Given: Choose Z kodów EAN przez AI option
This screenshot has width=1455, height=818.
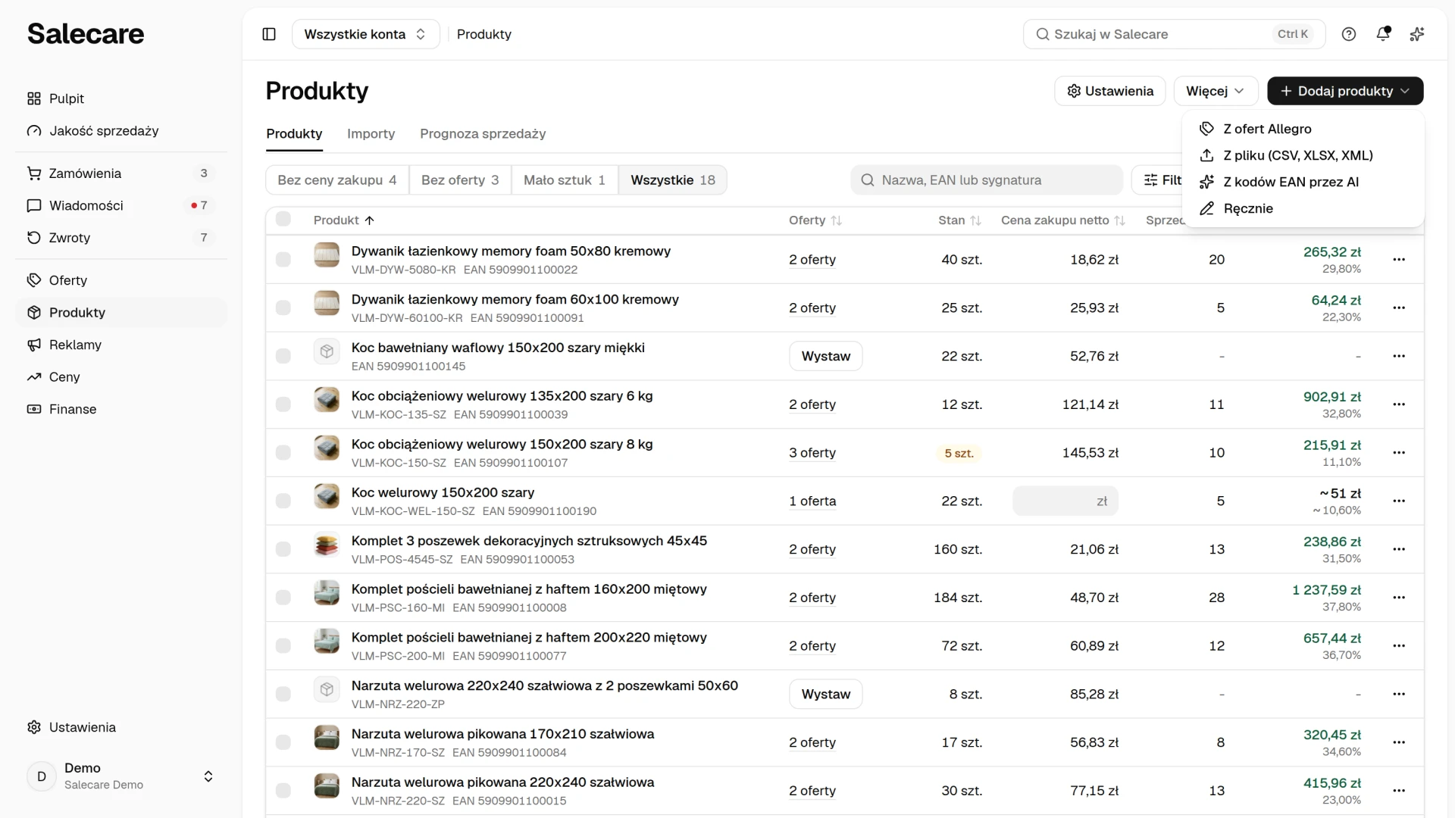Looking at the screenshot, I should (1303, 182).
